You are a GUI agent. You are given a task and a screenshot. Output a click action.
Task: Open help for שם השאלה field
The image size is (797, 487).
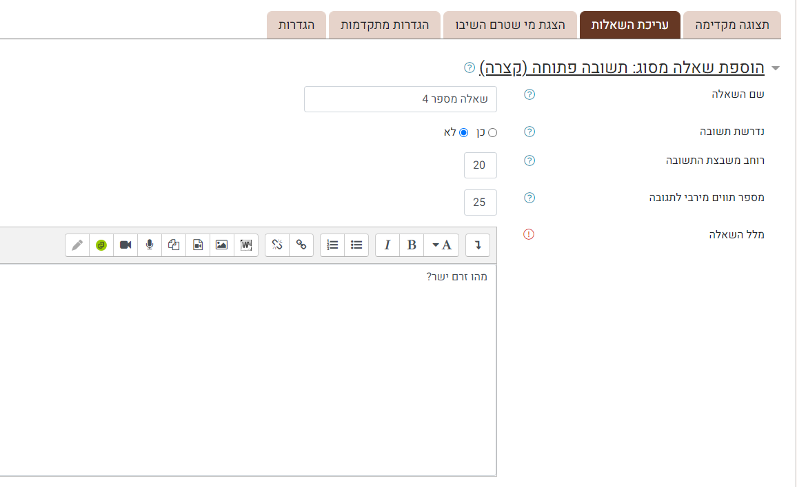pyautogui.click(x=529, y=95)
